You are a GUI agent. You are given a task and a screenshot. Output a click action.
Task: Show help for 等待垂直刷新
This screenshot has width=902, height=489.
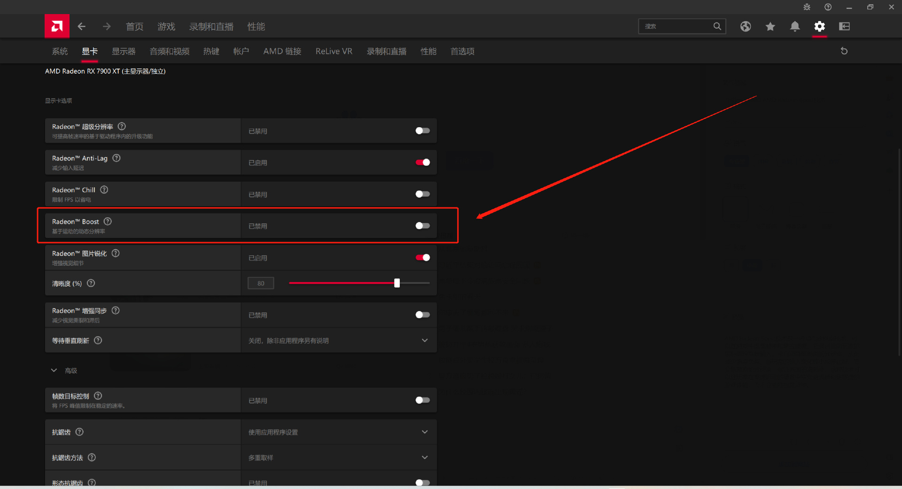(98, 340)
